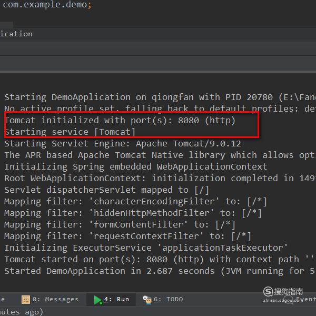Image resolution: width=316 pixels, height=316 pixels.
Task: Click the log line 'Servlet dispatcherServlet mapped to [/]'
Action: (106, 190)
